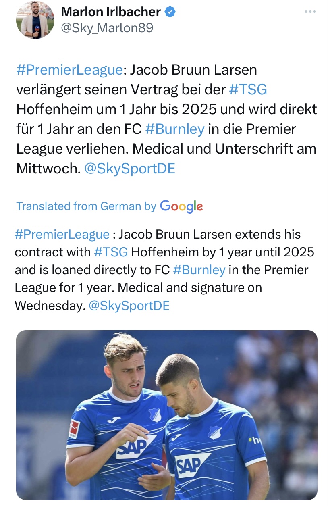The image size is (328, 506).
Task: Click 'Jacob Bruun Larsen extends his' translated text
Action: point(210,235)
